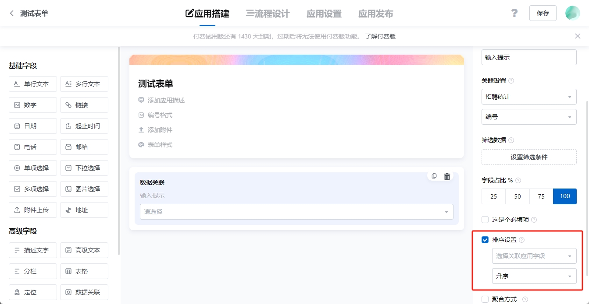Select the 数据关联 field type
This screenshot has height=304, width=589.
click(84, 292)
